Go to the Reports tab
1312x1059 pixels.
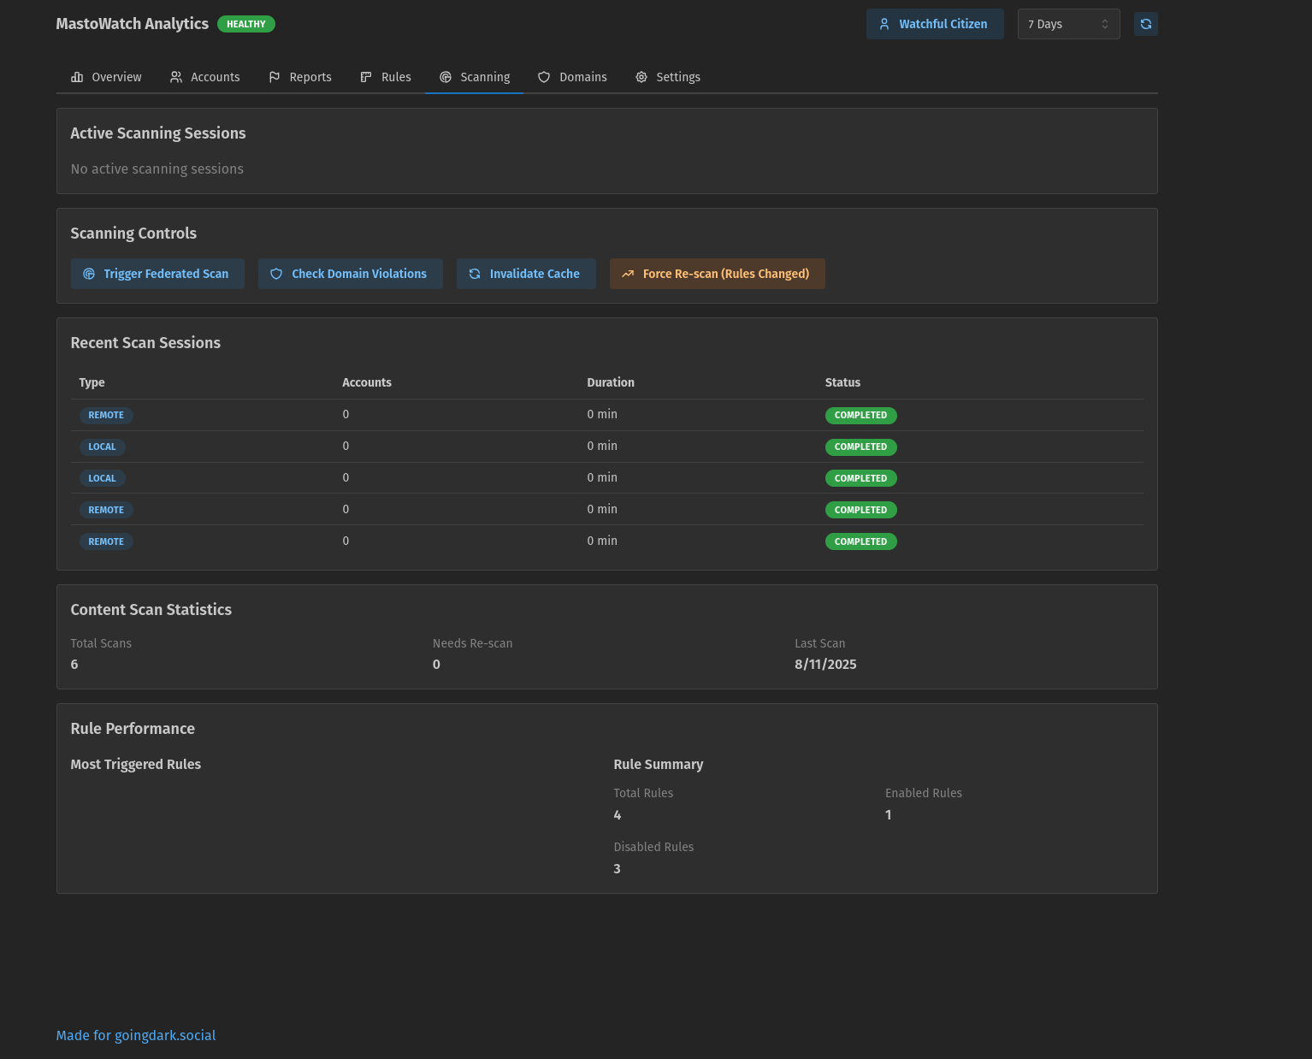299,77
